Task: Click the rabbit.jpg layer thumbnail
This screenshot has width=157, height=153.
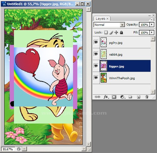Action: 104,54
